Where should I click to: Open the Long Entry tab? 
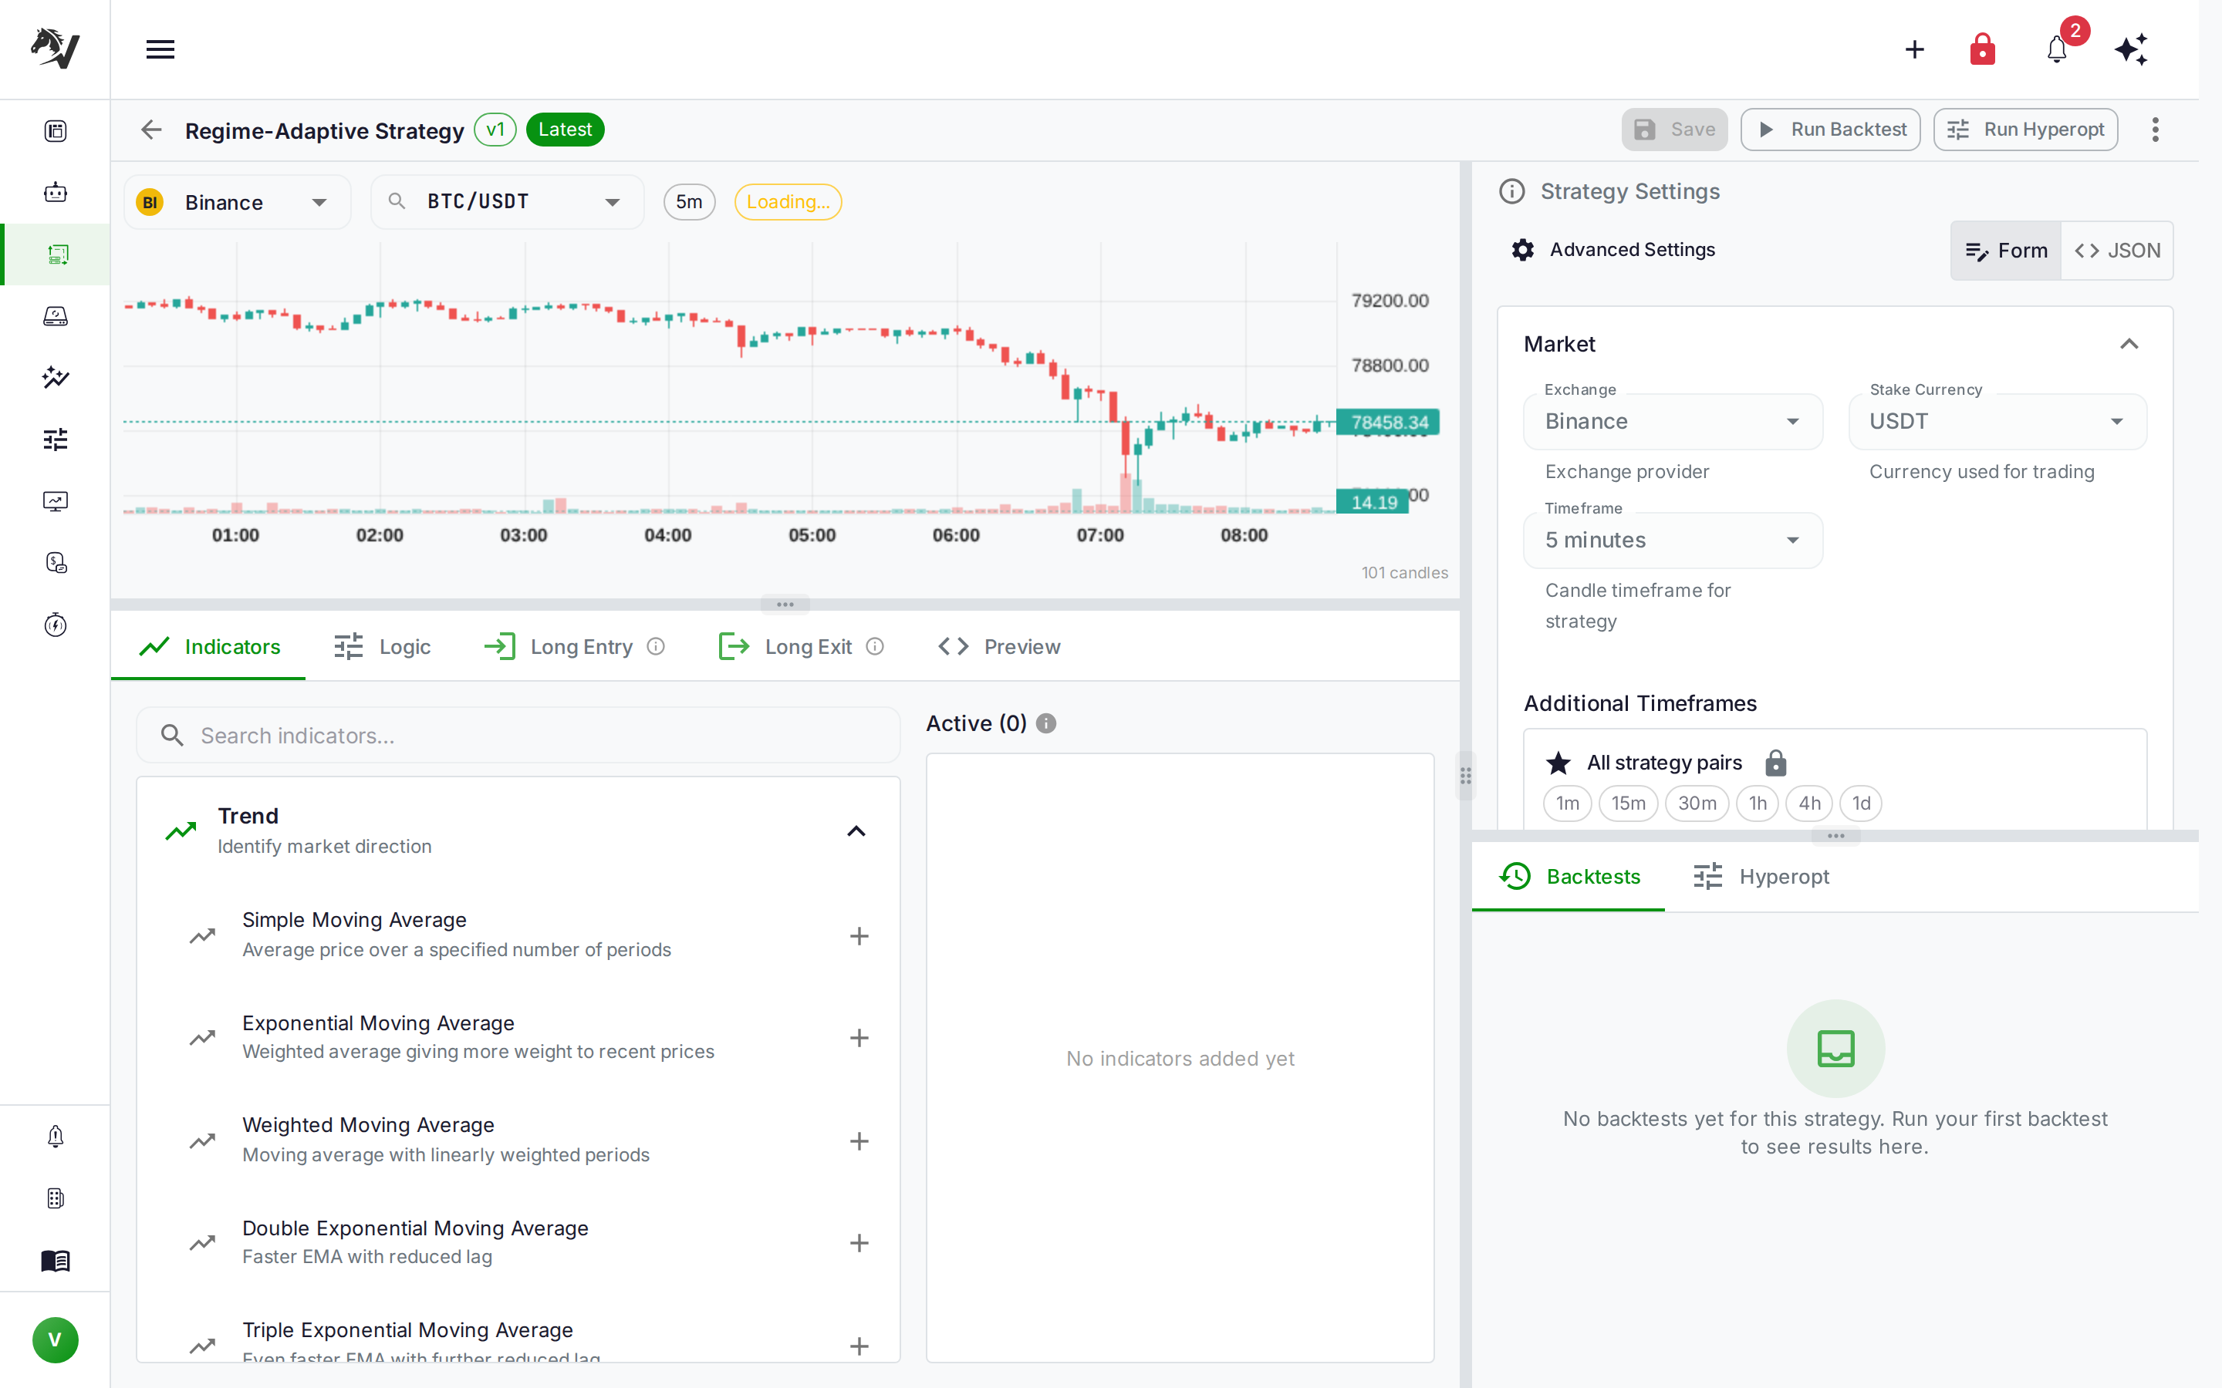[x=574, y=646]
